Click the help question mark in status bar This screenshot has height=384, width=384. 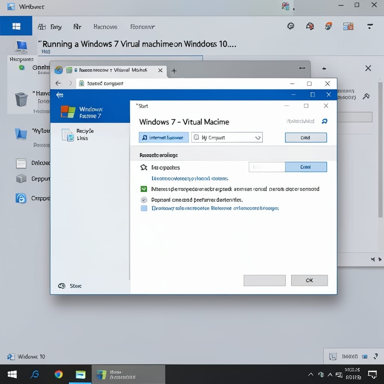tap(376, 357)
